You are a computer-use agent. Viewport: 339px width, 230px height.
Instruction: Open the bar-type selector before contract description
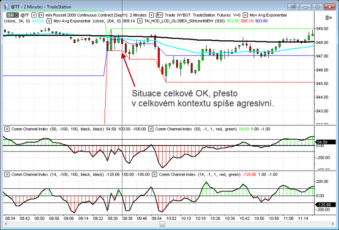click(41, 15)
